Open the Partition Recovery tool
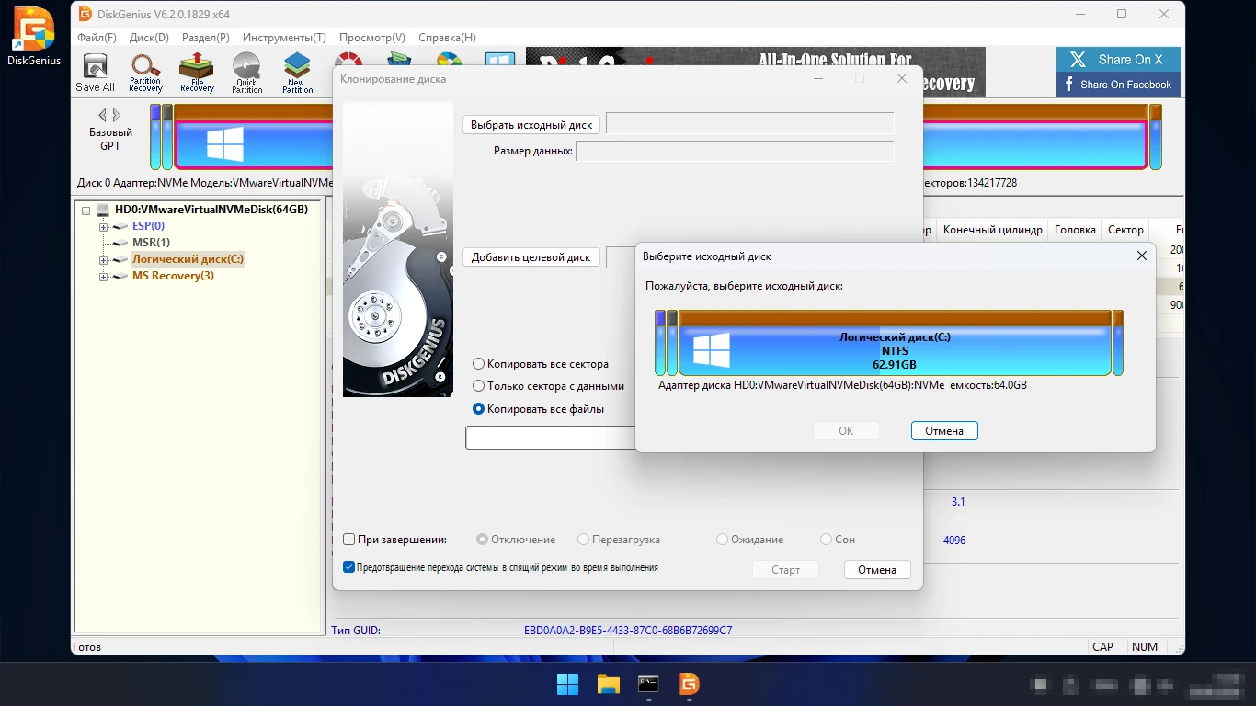 [145, 73]
